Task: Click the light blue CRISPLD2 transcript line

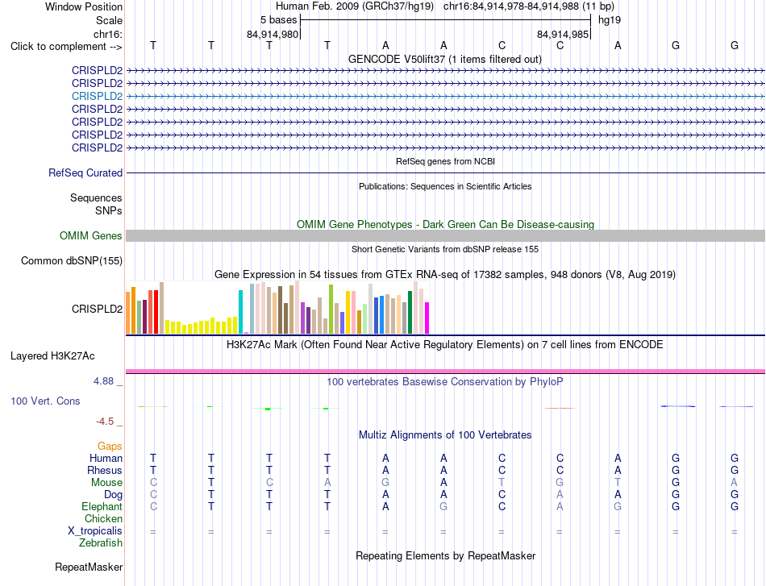Action: click(x=445, y=96)
